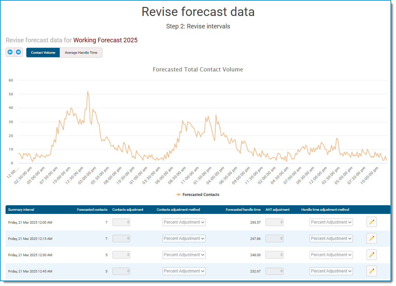Click Forecasted contacts column header
Viewport: 396px width, 286px height.
pos(92,210)
